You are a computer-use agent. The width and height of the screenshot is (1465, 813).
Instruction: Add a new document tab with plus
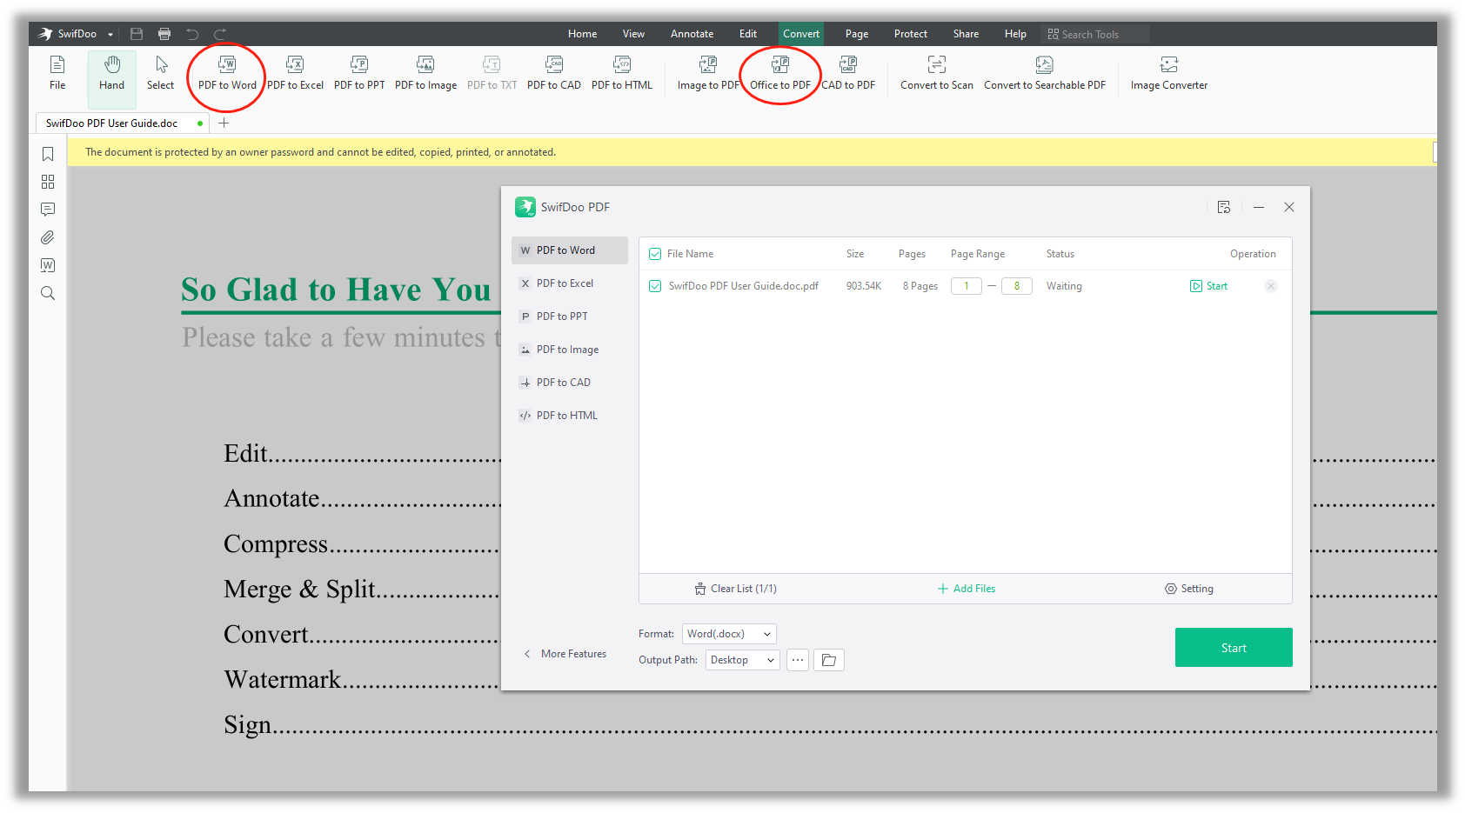click(224, 123)
